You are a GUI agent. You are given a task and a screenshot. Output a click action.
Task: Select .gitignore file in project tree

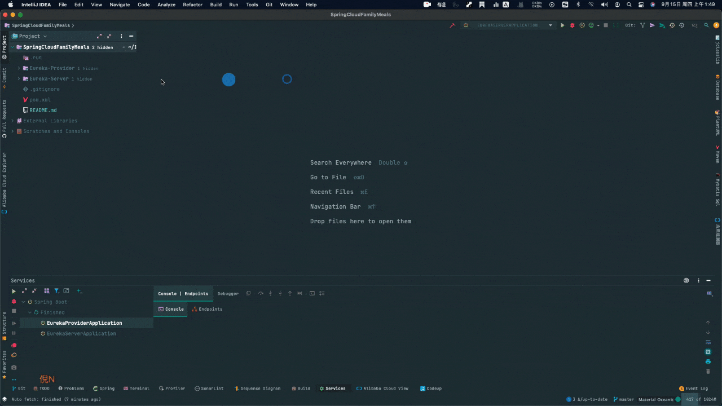click(x=44, y=89)
